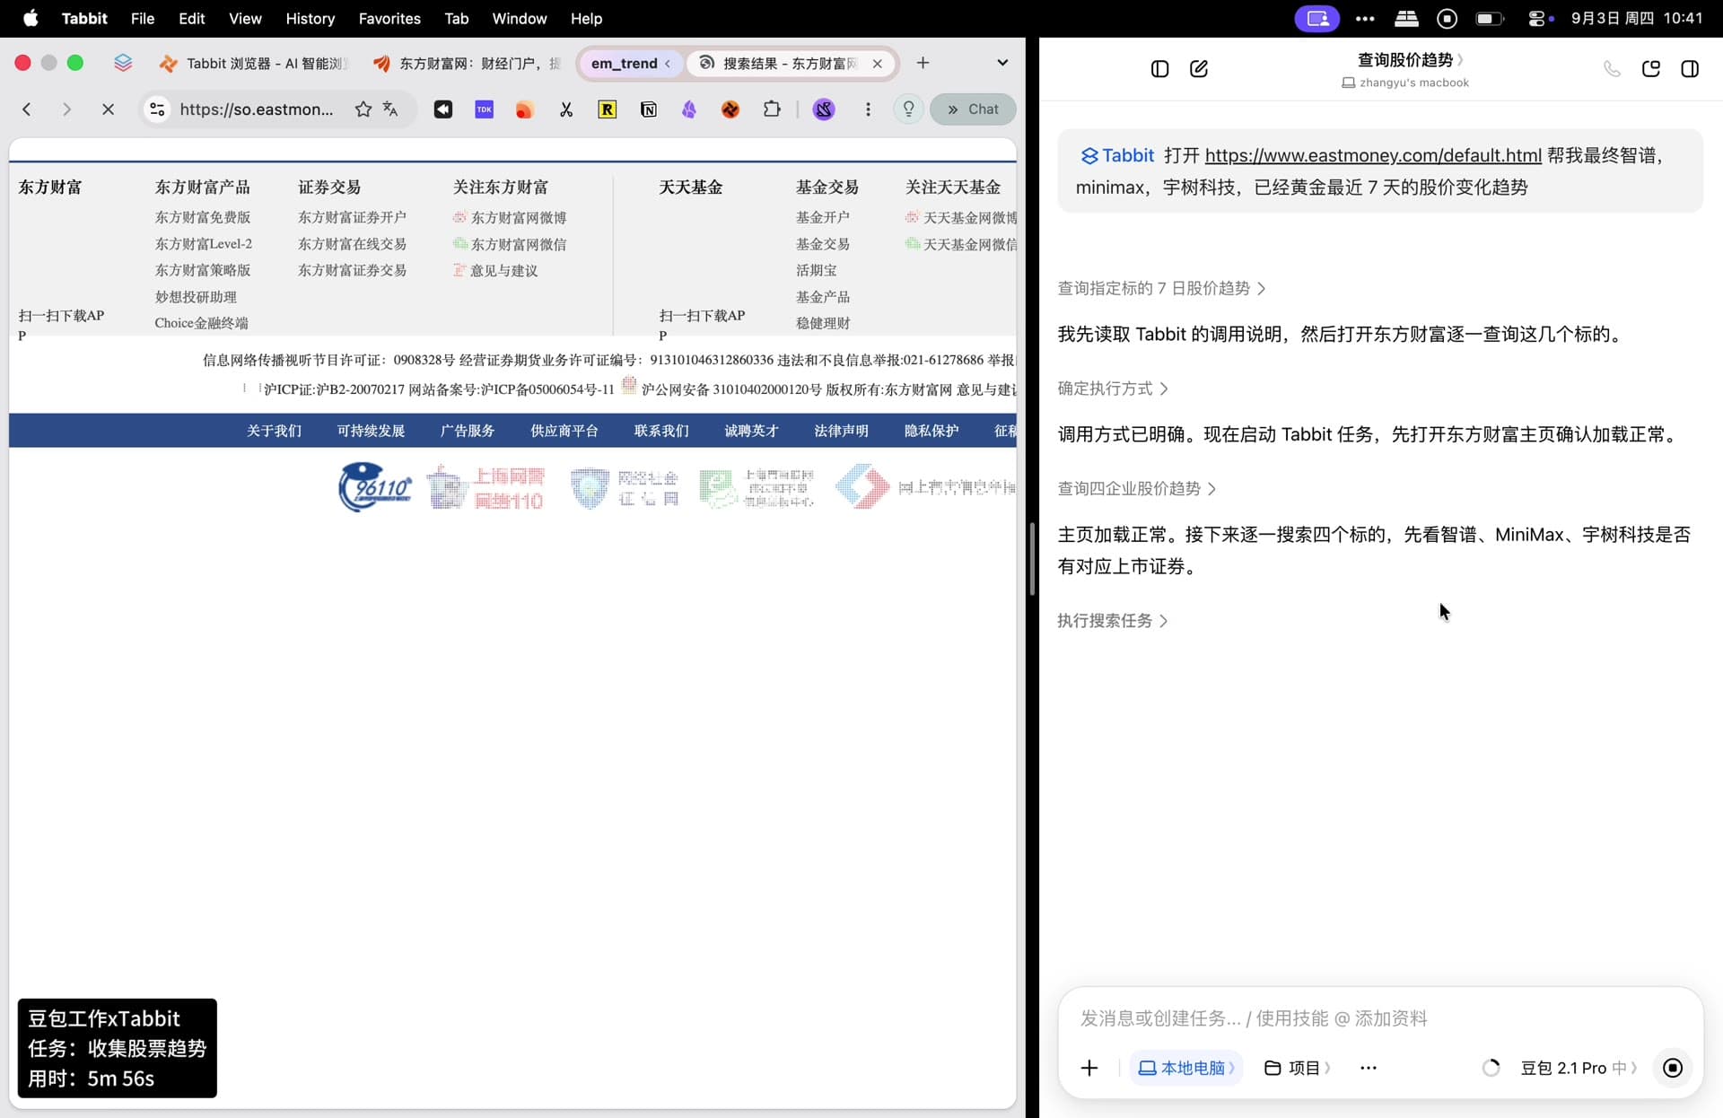Open the Notion extension icon

pos(649,109)
